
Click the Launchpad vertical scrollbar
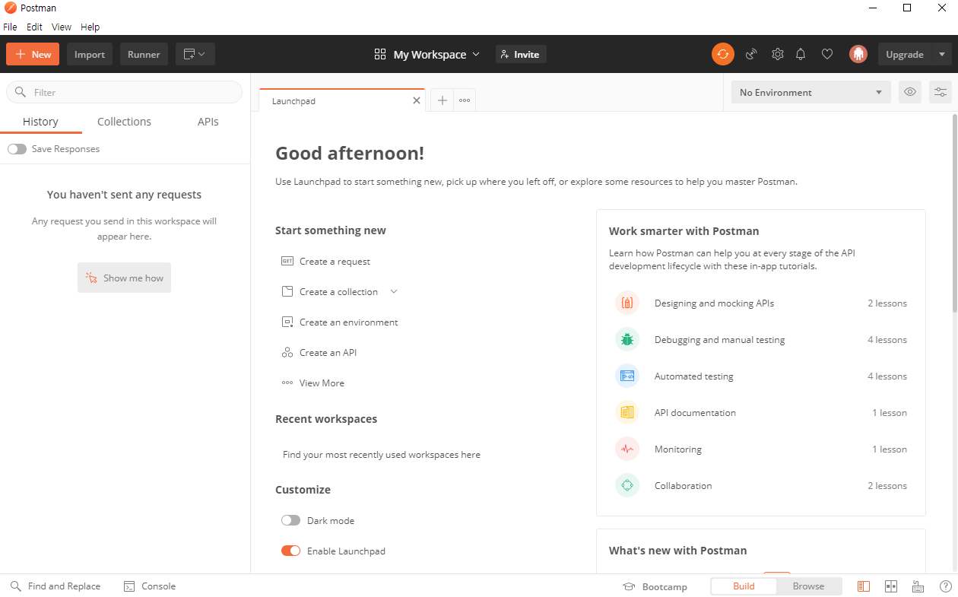pos(954,213)
